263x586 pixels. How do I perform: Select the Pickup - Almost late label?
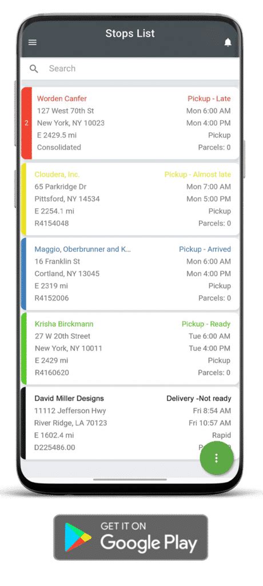pos(198,175)
